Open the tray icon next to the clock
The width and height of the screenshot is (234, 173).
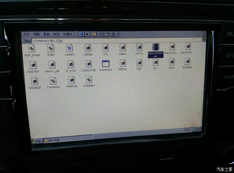[194, 129]
